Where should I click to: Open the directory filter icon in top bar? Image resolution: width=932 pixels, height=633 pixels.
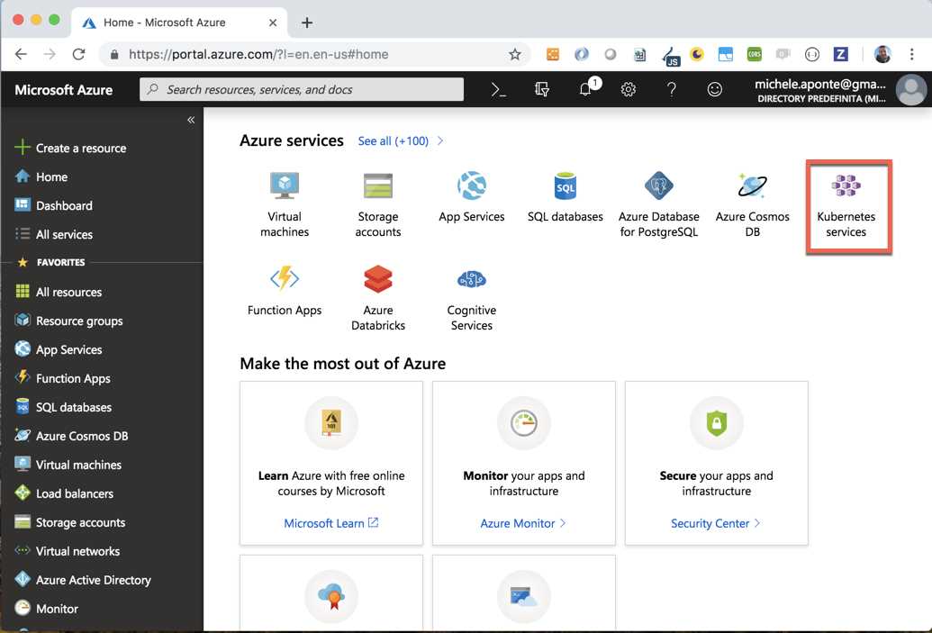click(x=543, y=89)
